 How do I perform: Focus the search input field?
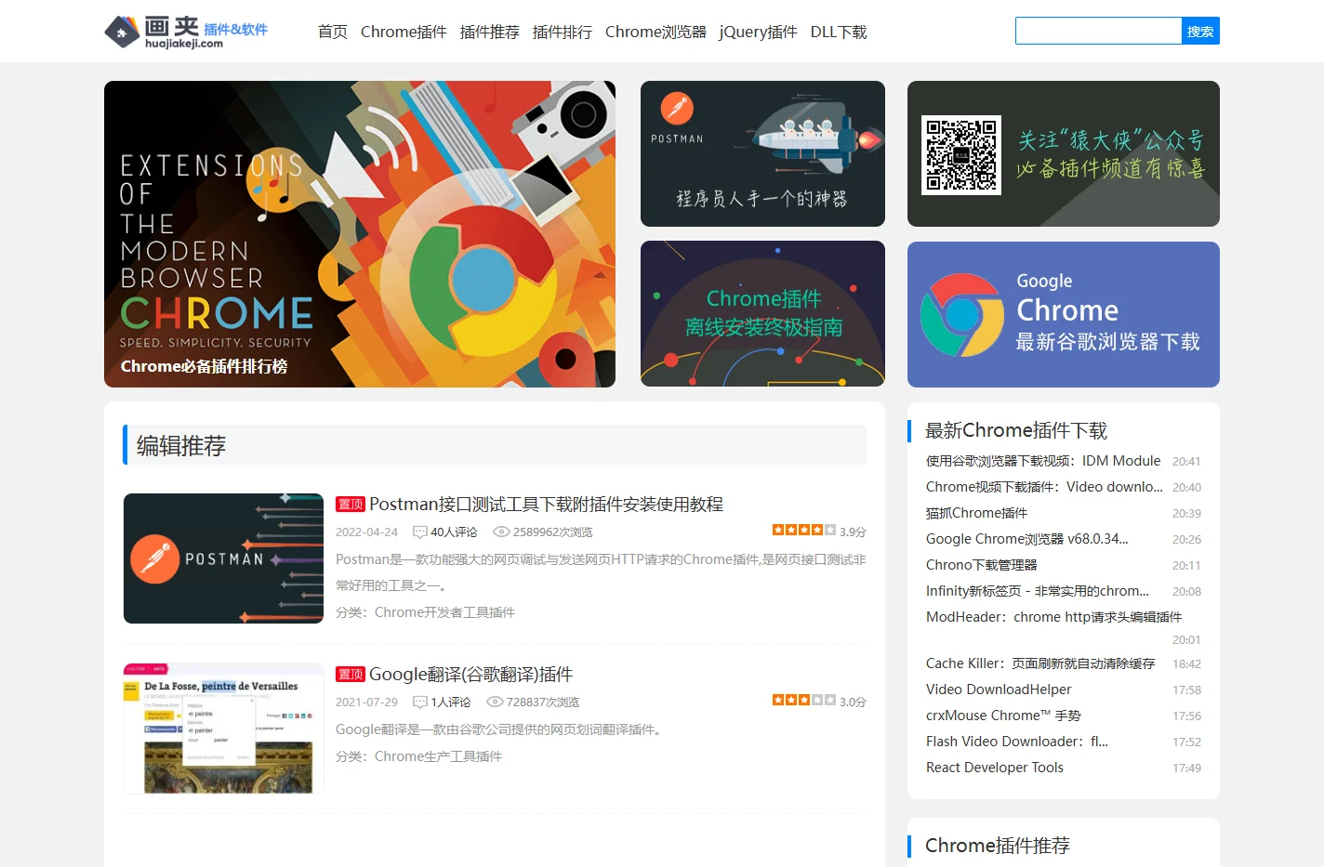(1098, 31)
